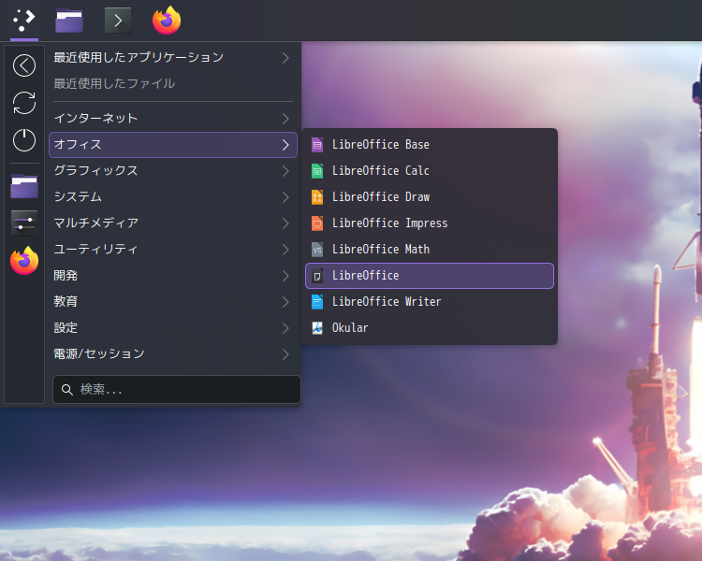702x561 pixels.
Task: Expand arrow next to インターネット
Action: coord(285,119)
